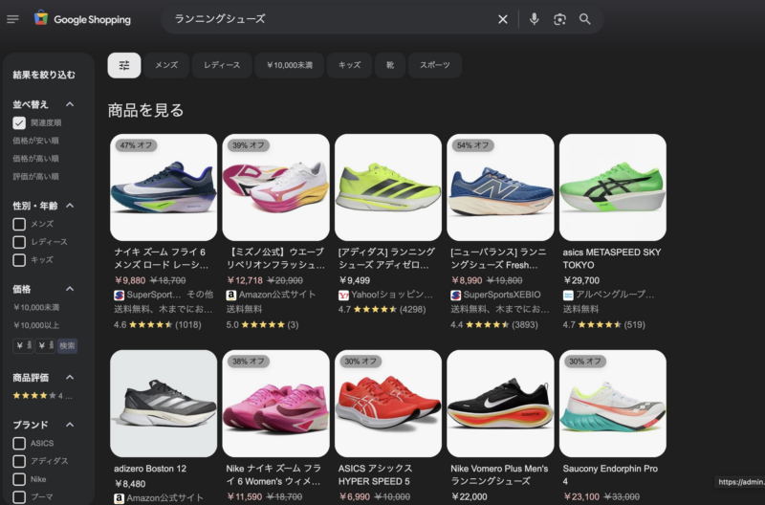
Task: Select the ￥10,000未満 filter chip
Action: click(290, 65)
